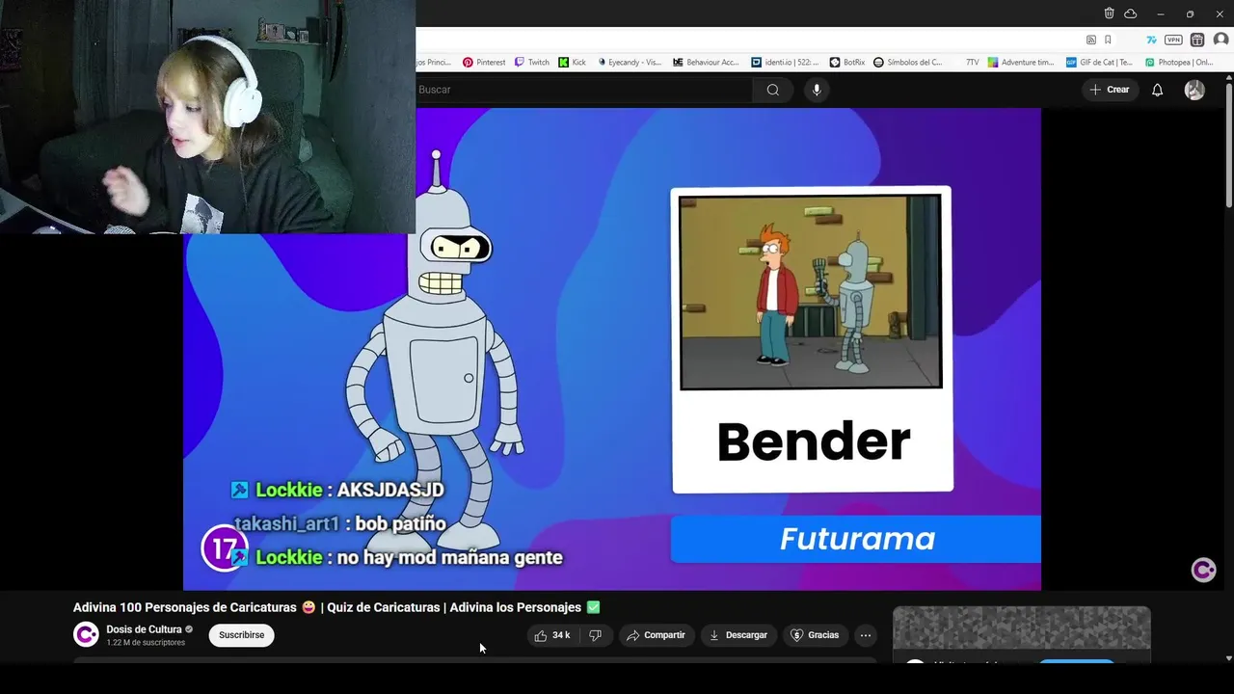Open the Behaviour Acc... bookmark

[x=706, y=62]
